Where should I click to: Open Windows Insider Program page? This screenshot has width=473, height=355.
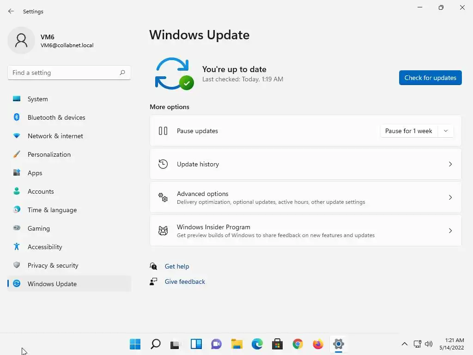pos(306,231)
